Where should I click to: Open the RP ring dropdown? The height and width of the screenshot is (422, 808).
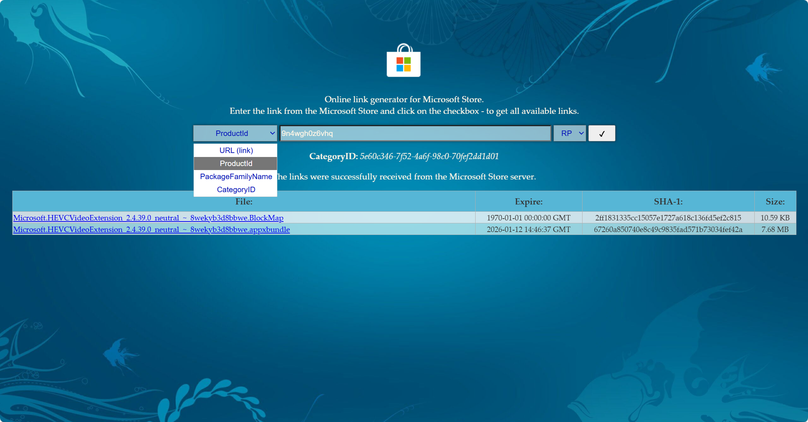click(x=569, y=133)
